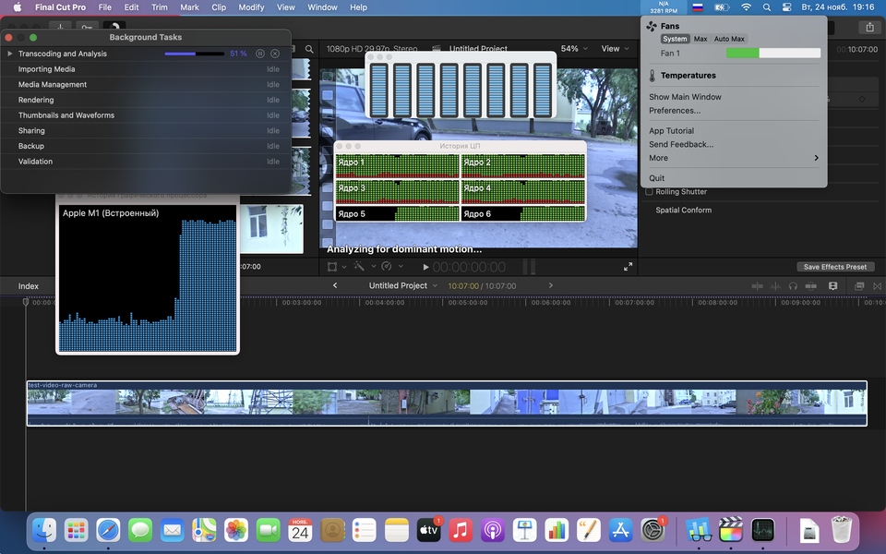Click the viewer play button
Viewport: 886px width, 554px height.
[x=425, y=267]
